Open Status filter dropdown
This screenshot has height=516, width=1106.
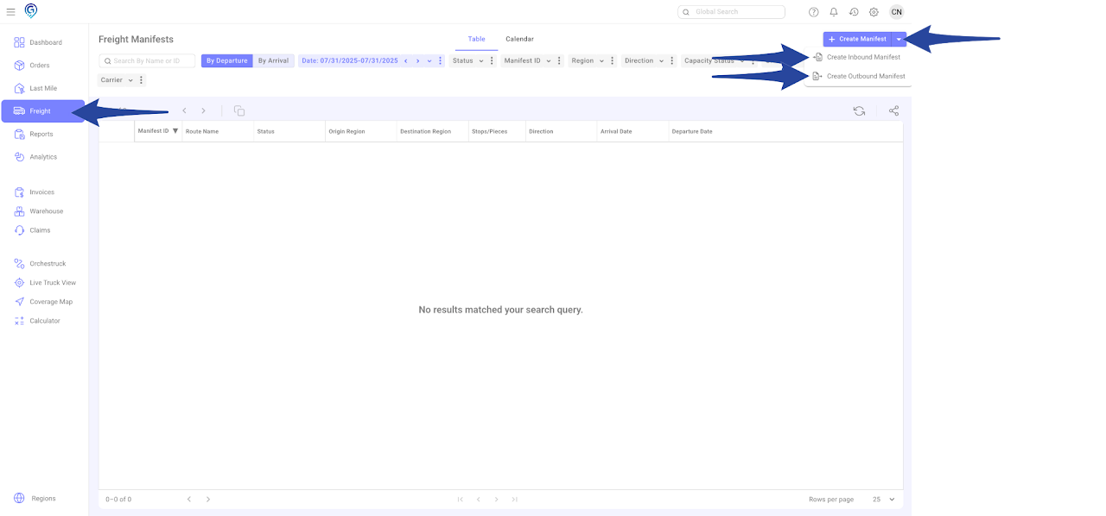pos(467,61)
